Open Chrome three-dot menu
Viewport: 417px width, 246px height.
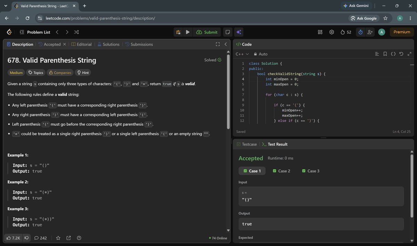click(411, 18)
